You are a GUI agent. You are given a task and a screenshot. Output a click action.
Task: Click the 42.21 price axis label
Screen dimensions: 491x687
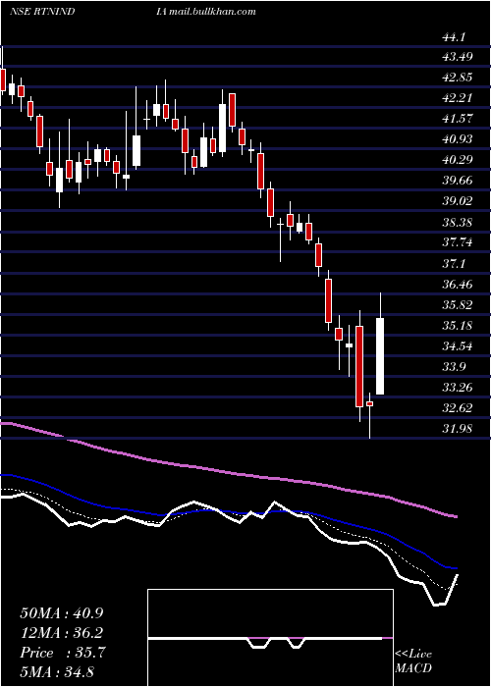(x=457, y=98)
